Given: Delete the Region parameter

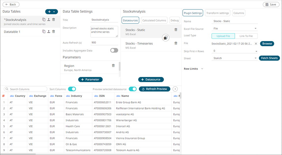Looking at the screenshot, I should click(x=113, y=66).
